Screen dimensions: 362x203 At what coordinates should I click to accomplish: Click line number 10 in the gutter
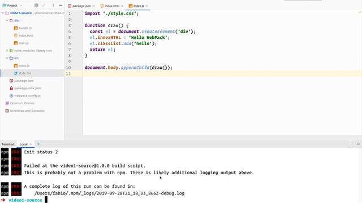(x=68, y=68)
